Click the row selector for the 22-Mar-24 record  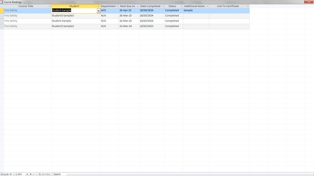click(2, 26)
